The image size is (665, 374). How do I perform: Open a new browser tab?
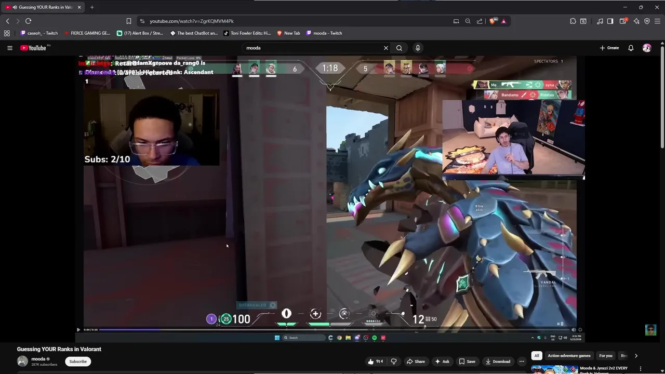click(92, 7)
